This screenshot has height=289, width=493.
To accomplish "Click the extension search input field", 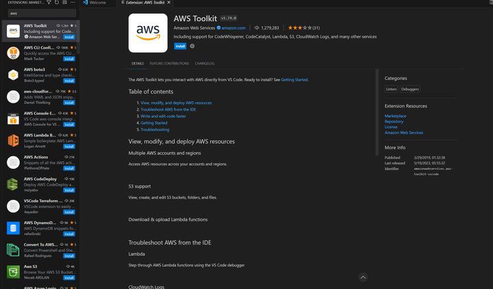I will pyautogui.click(x=42, y=13).
